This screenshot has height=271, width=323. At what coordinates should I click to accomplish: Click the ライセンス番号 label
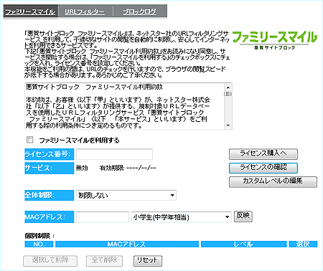50,154
